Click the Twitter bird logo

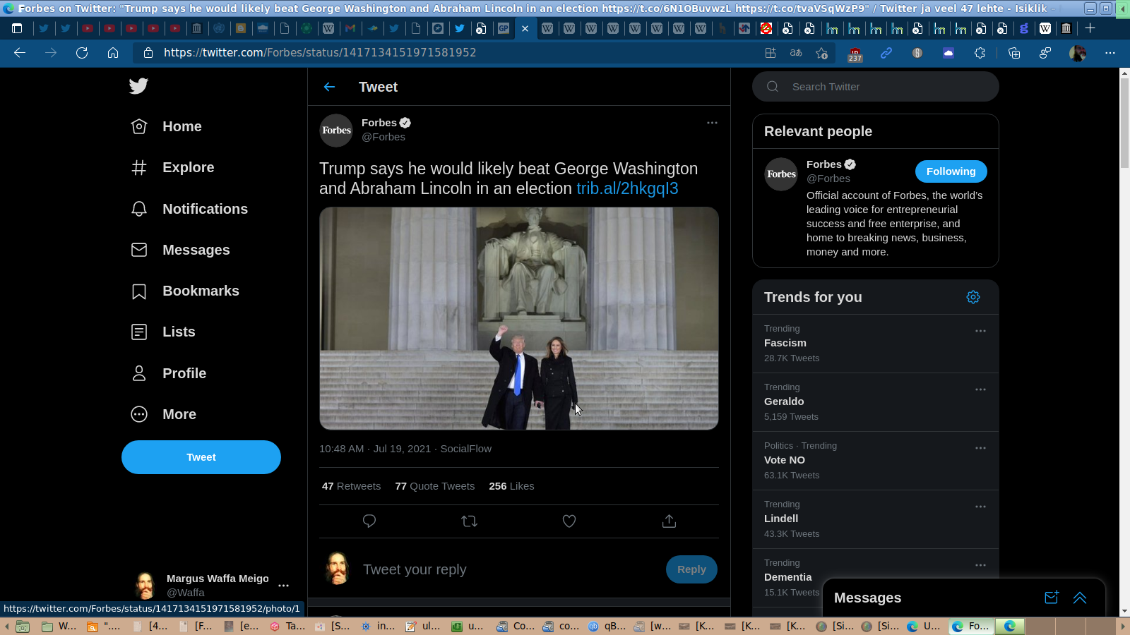[138, 86]
